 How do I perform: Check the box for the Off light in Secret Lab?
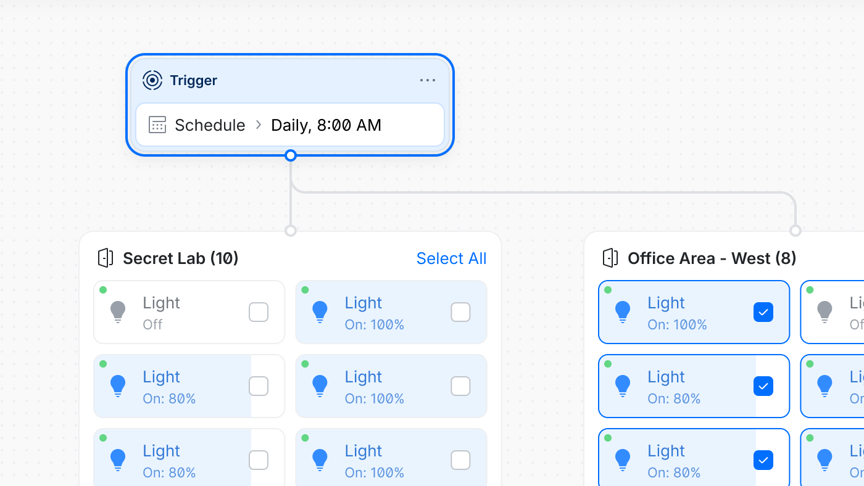pyautogui.click(x=259, y=312)
